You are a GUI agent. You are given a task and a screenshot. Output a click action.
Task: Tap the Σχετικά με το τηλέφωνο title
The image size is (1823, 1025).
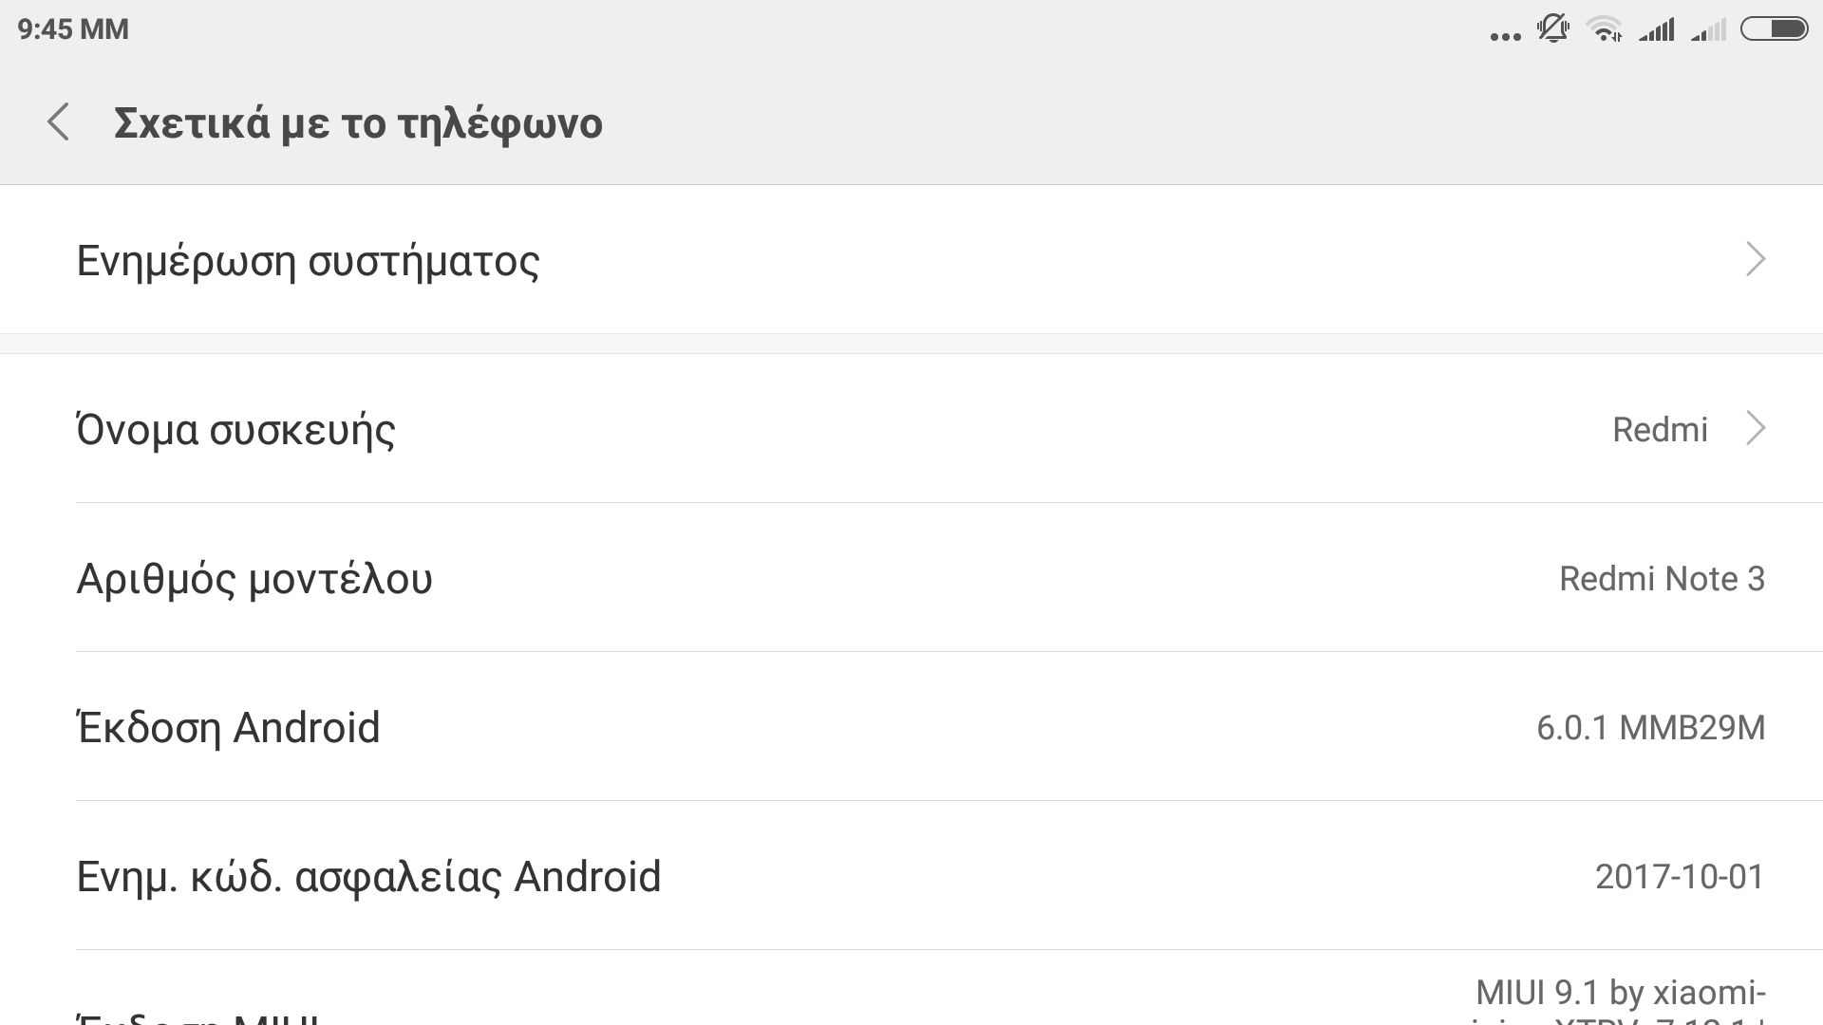pos(358,123)
